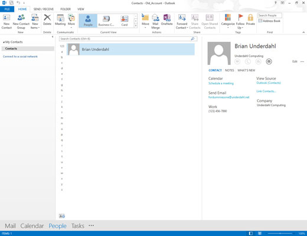Click Connect to a social network
The image size is (307, 236).
(x=20, y=57)
